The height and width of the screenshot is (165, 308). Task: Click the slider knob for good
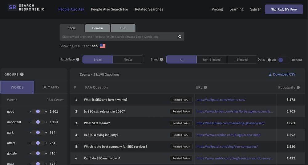pos(38,112)
